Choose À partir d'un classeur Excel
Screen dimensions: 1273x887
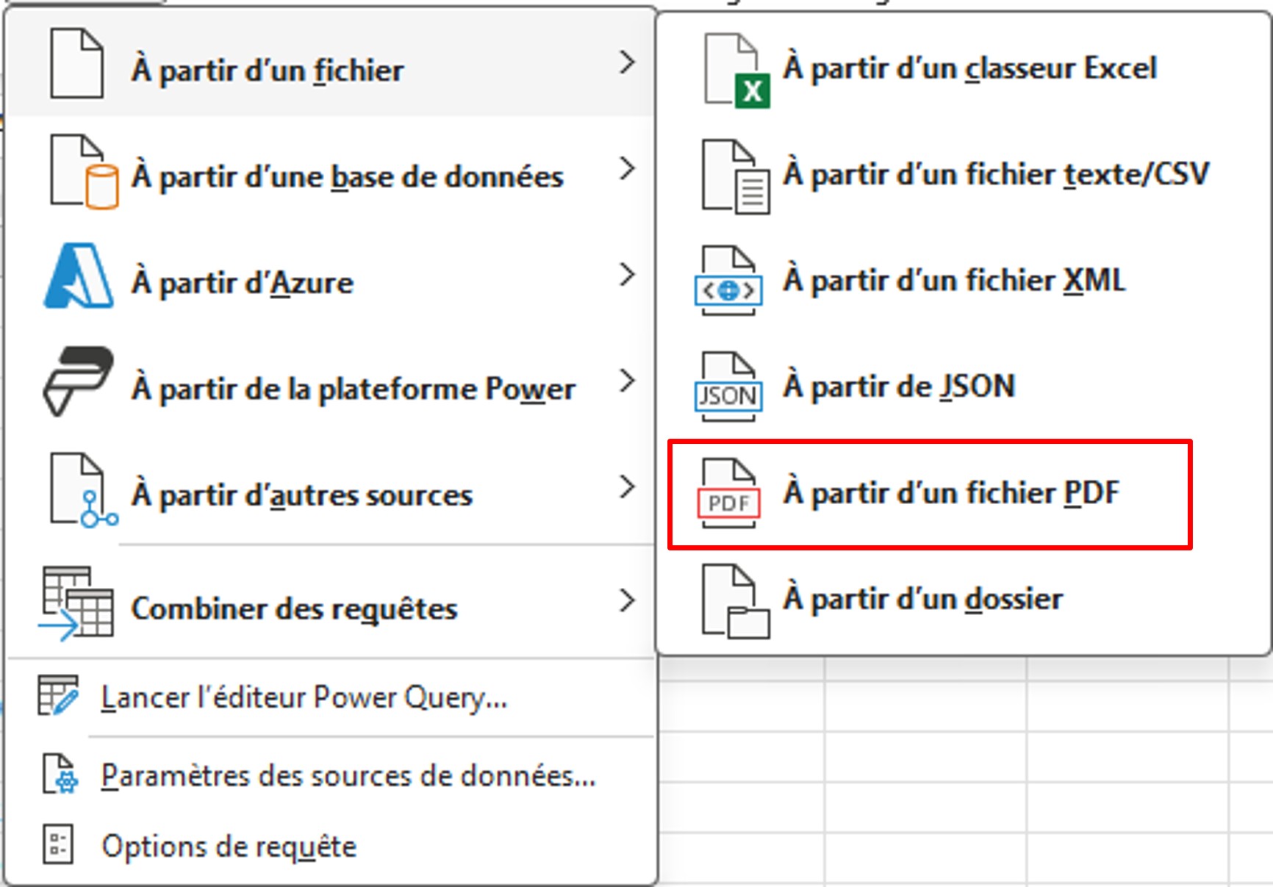point(964,70)
